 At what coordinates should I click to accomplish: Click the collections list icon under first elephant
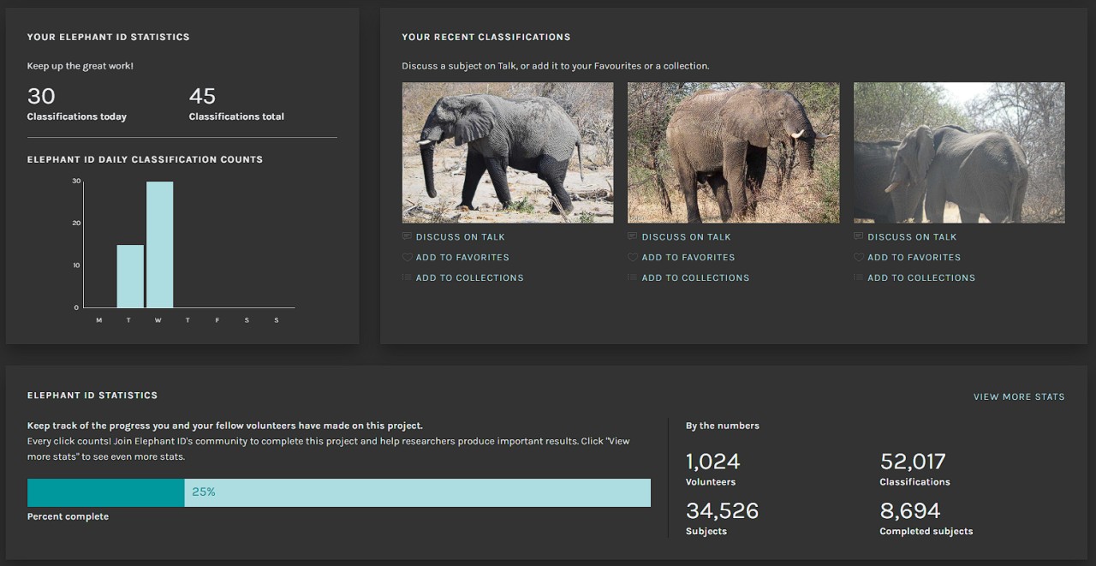(407, 277)
